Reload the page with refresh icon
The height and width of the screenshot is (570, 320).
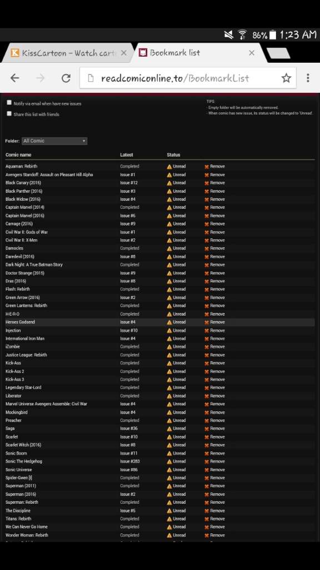(x=66, y=78)
